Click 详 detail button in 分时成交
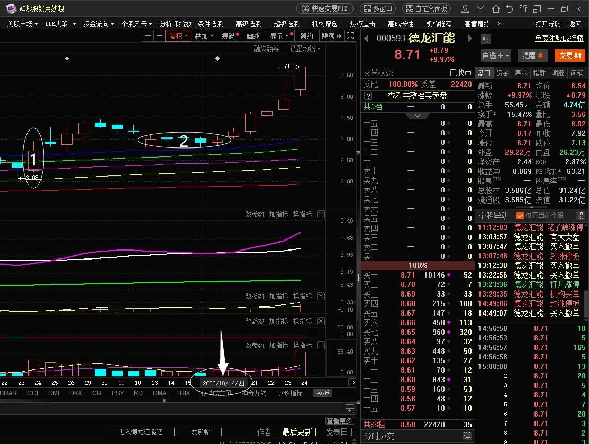This screenshot has height=444, width=589. tap(467, 436)
